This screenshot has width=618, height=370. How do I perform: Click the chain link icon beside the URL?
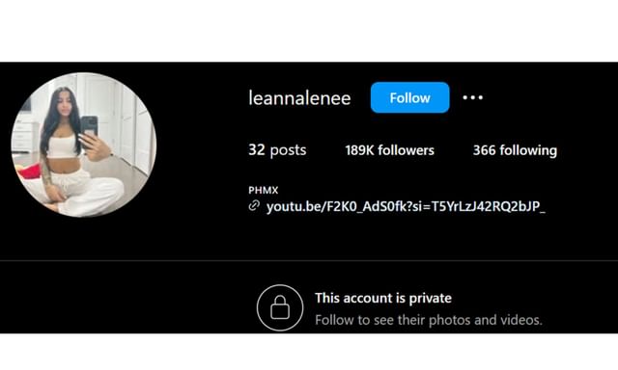click(254, 205)
